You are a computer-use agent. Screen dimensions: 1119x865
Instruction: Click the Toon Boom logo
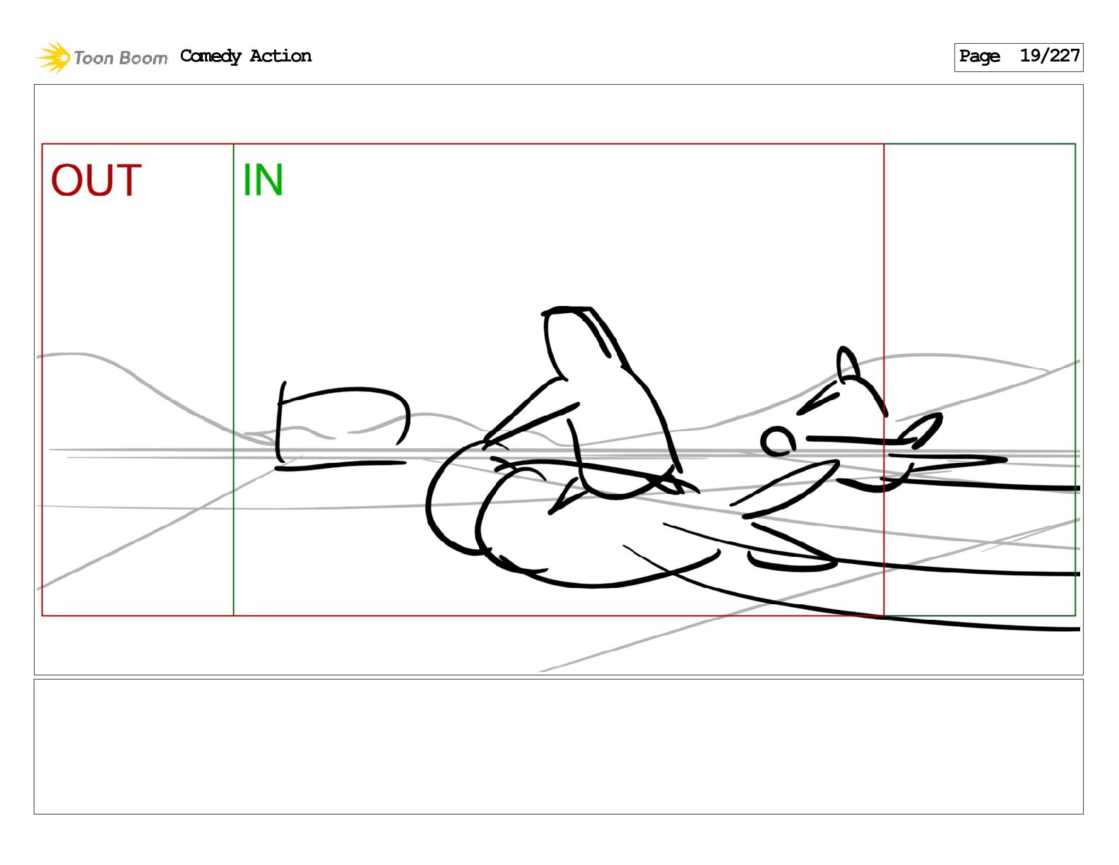coord(102,57)
